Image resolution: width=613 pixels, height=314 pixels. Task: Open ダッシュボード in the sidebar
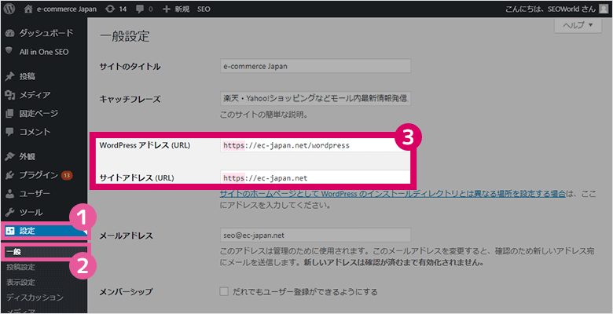click(46, 33)
